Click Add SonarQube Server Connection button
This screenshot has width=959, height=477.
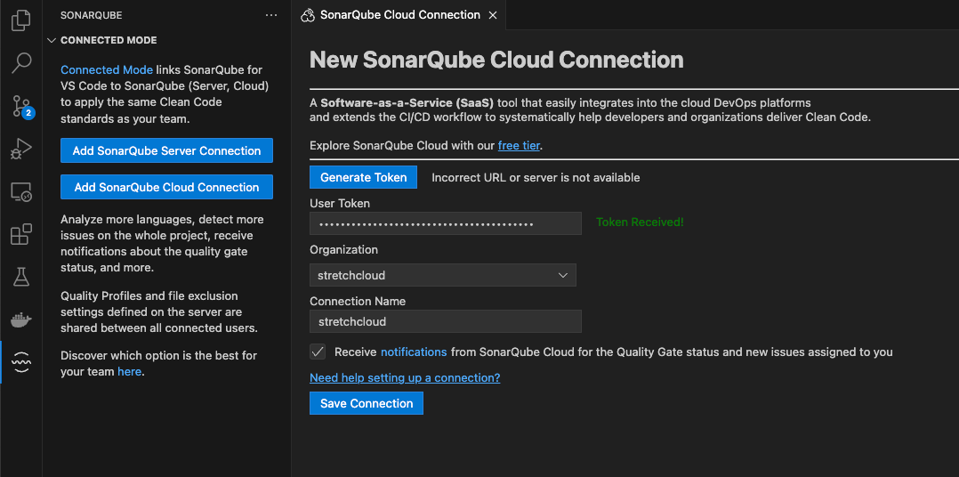[x=166, y=150]
